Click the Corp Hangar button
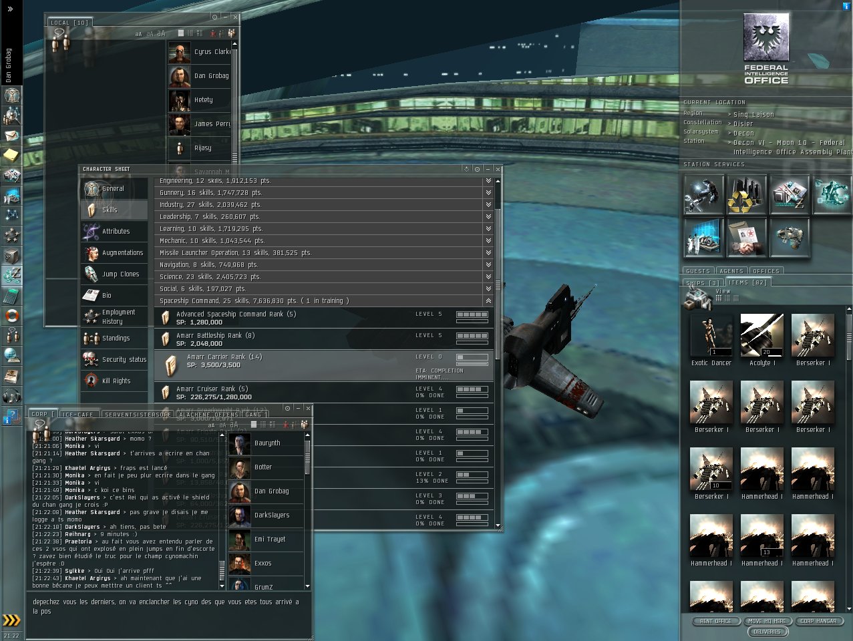Screen dimensions: 853x641 coord(818,621)
